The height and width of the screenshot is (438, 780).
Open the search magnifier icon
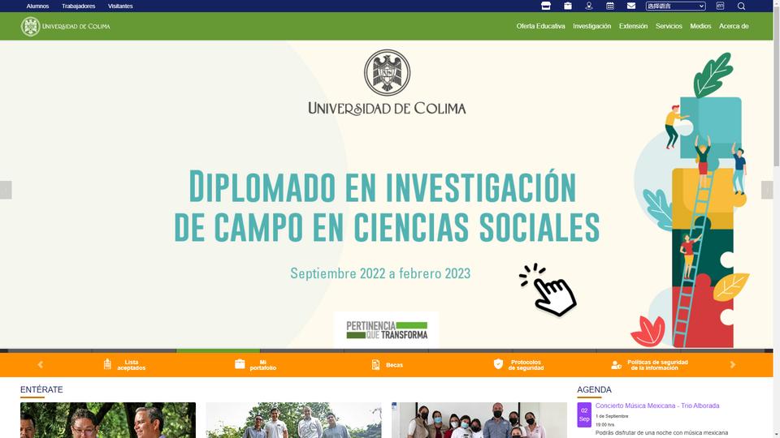[x=741, y=6]
